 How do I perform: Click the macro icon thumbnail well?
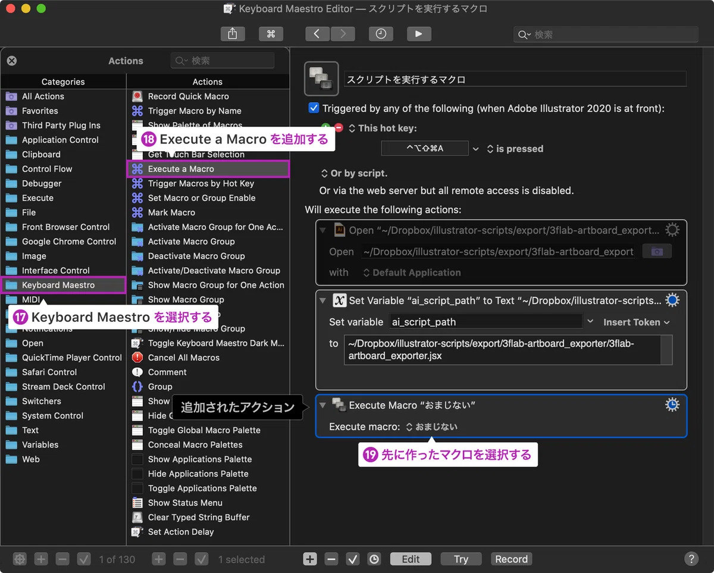click(321, 79)
